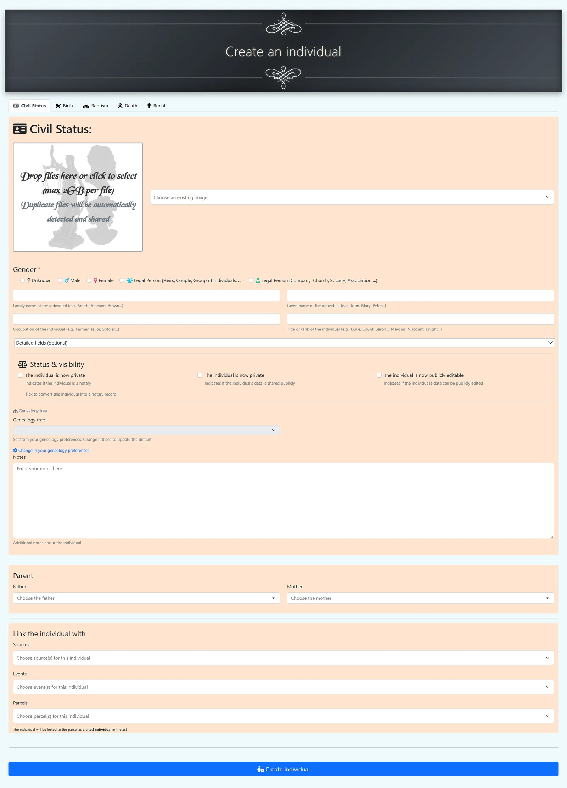Expand the Detailed fields (optional) section
Viewport: 567px width, 788px height.
coord(284,343)
